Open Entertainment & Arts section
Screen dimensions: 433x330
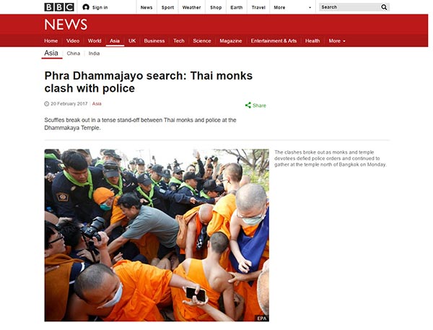274,41
